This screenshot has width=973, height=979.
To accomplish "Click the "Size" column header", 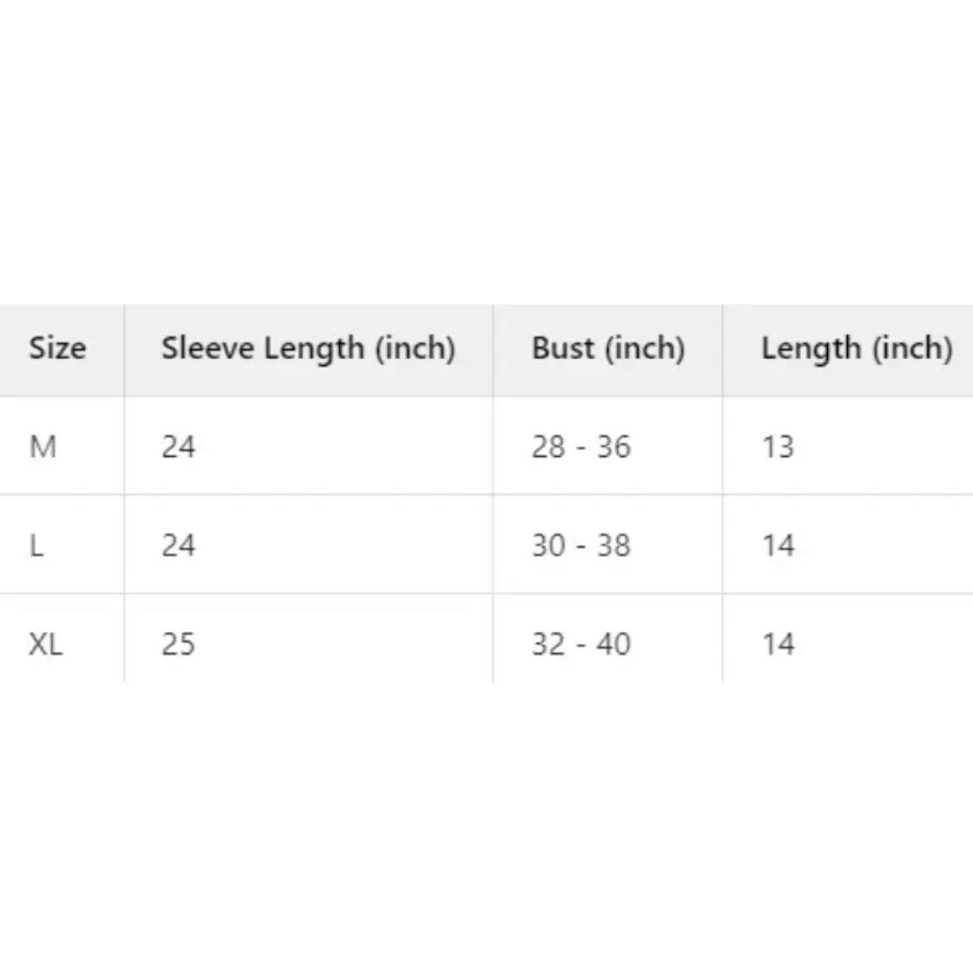I will tap(57, 349).
